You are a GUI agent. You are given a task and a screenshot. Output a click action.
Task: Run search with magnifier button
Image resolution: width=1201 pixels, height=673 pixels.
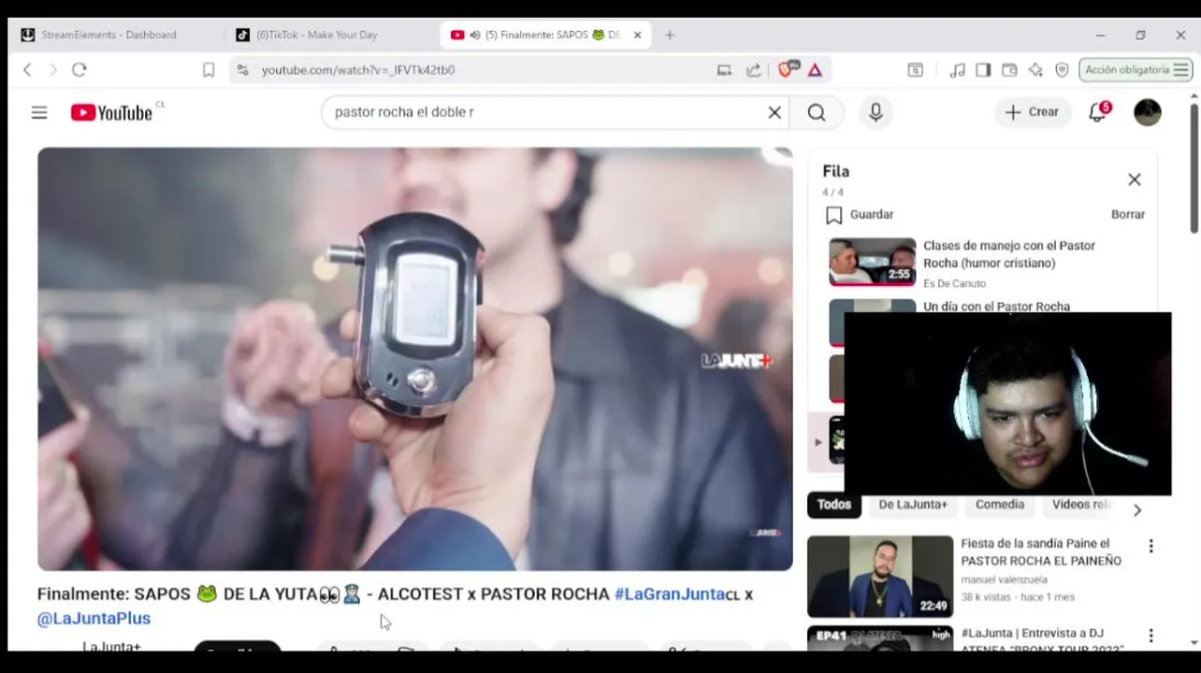(x=817, y=112)
